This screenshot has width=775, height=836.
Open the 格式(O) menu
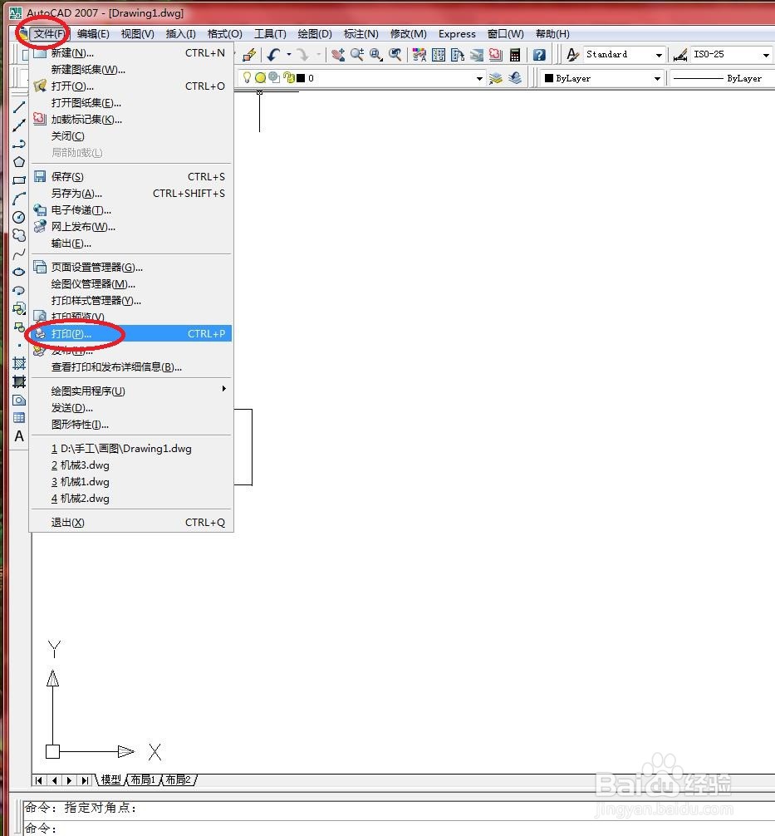tap(224, 34)
